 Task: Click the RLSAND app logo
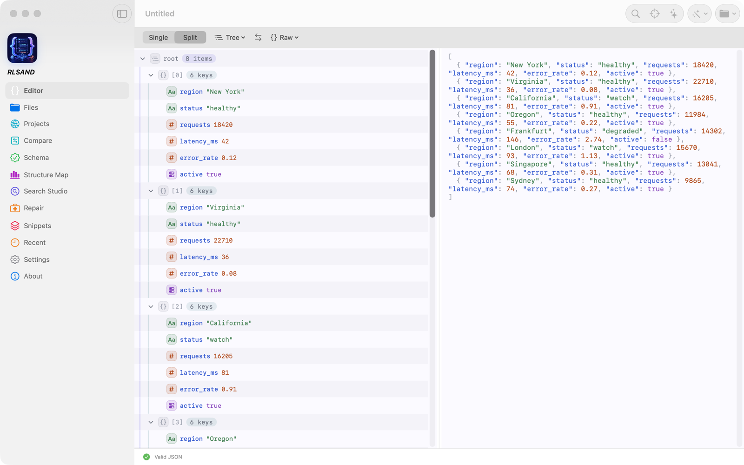tap(22, 48)
